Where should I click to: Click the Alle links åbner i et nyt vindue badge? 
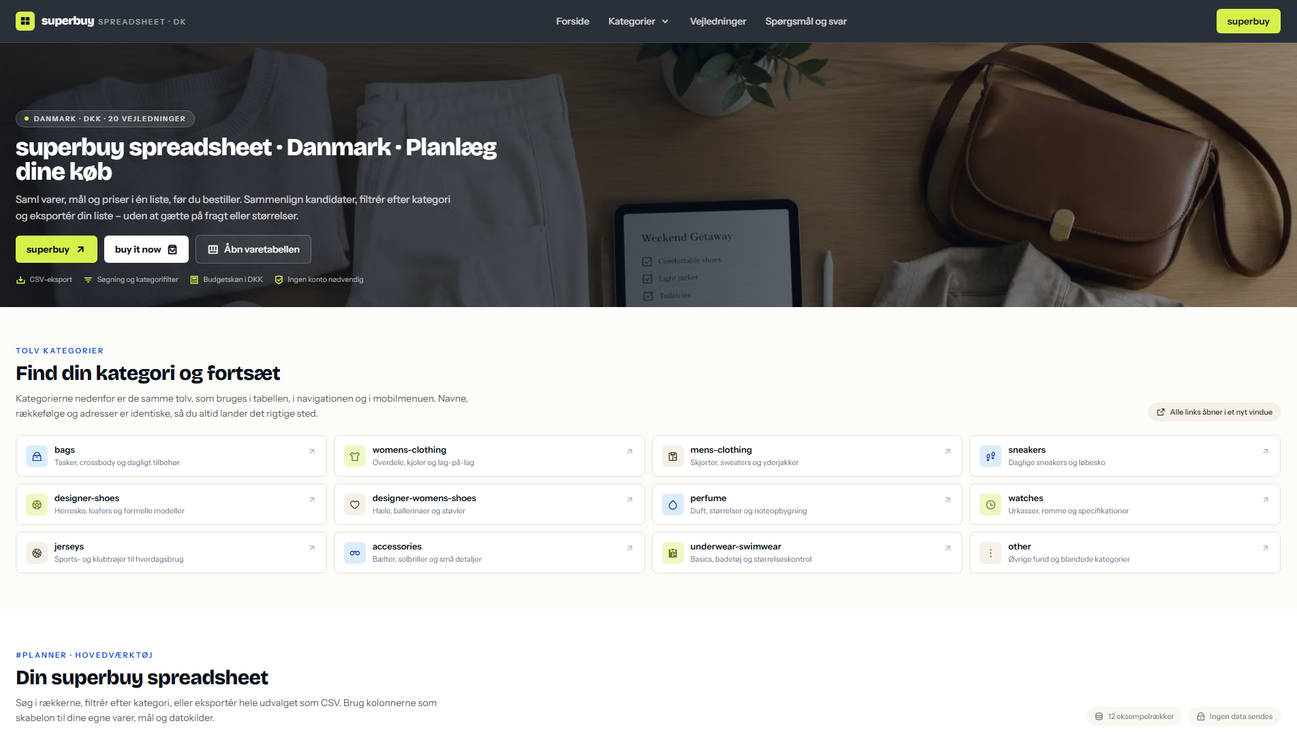(x=1214, y=412)
